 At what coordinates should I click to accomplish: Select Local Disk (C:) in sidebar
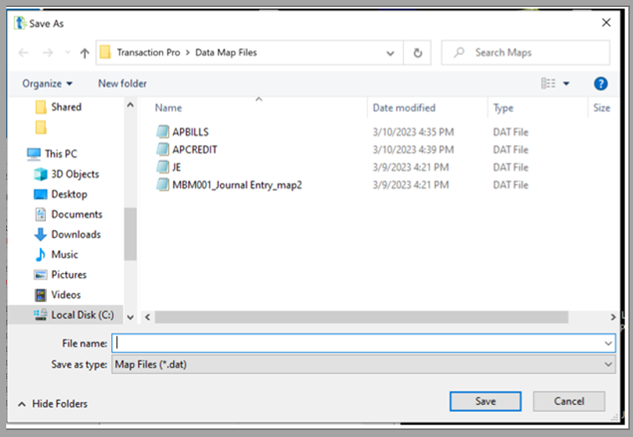(74, 315)
